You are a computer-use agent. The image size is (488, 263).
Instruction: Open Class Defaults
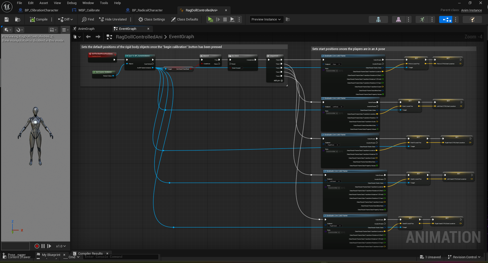pyautogui.click(x=185, y=19)
